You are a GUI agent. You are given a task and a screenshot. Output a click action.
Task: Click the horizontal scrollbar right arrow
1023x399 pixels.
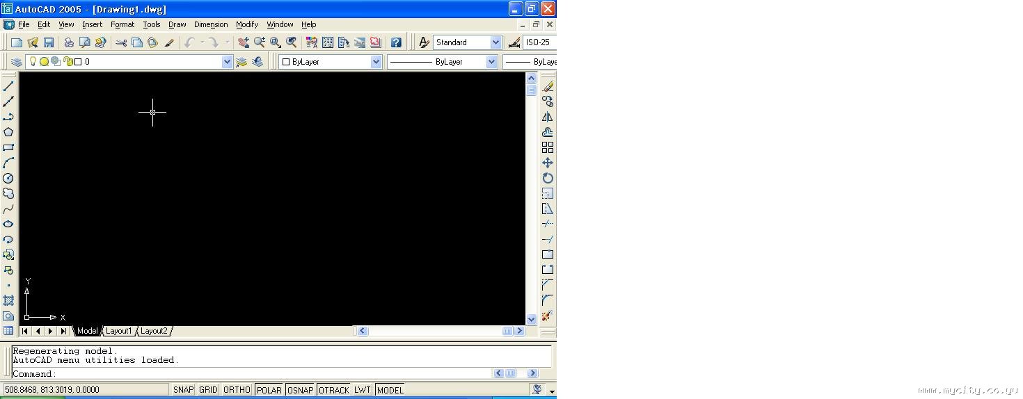[519, 331]
